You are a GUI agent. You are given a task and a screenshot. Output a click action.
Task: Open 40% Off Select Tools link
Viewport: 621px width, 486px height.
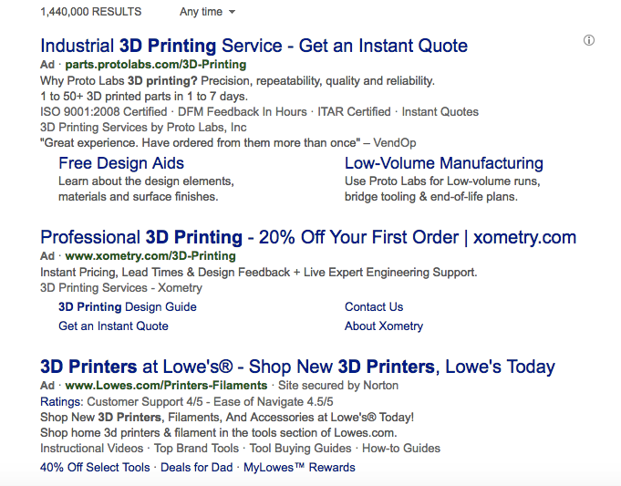tap(95, 468)
